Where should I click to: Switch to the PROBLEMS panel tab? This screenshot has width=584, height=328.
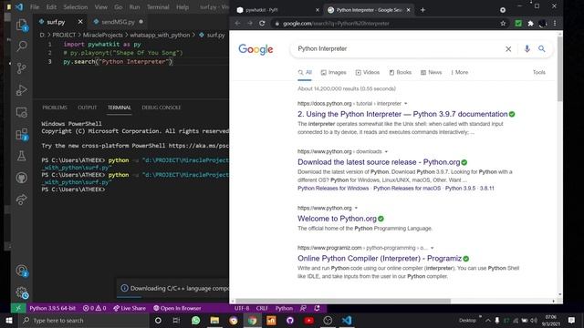(55, 108)
